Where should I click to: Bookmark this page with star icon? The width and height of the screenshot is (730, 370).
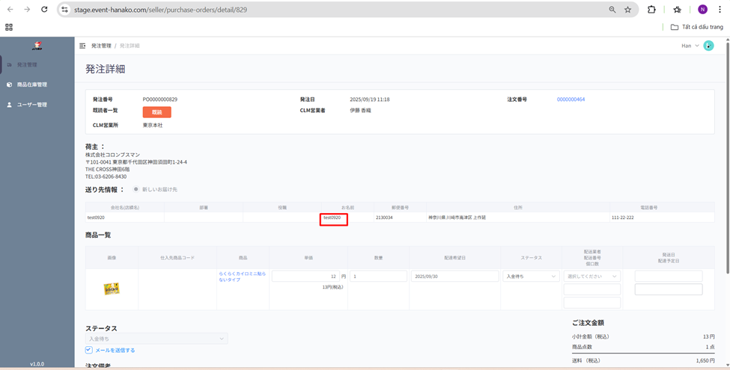click(x=627, y=10)
